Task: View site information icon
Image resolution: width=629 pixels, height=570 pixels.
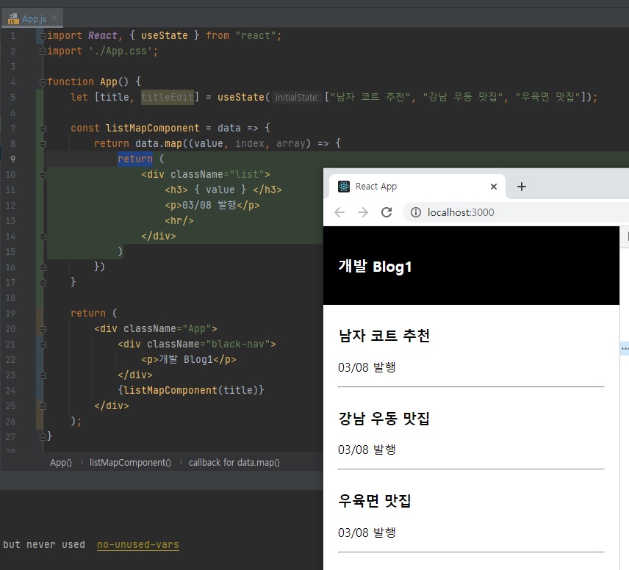Action: click(x=416, y=212)
